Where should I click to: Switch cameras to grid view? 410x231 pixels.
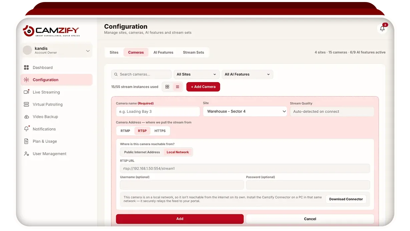(167, 87)
